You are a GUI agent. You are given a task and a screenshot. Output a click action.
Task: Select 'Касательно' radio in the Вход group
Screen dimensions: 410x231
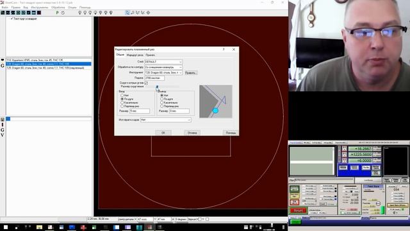pos(122,103)
